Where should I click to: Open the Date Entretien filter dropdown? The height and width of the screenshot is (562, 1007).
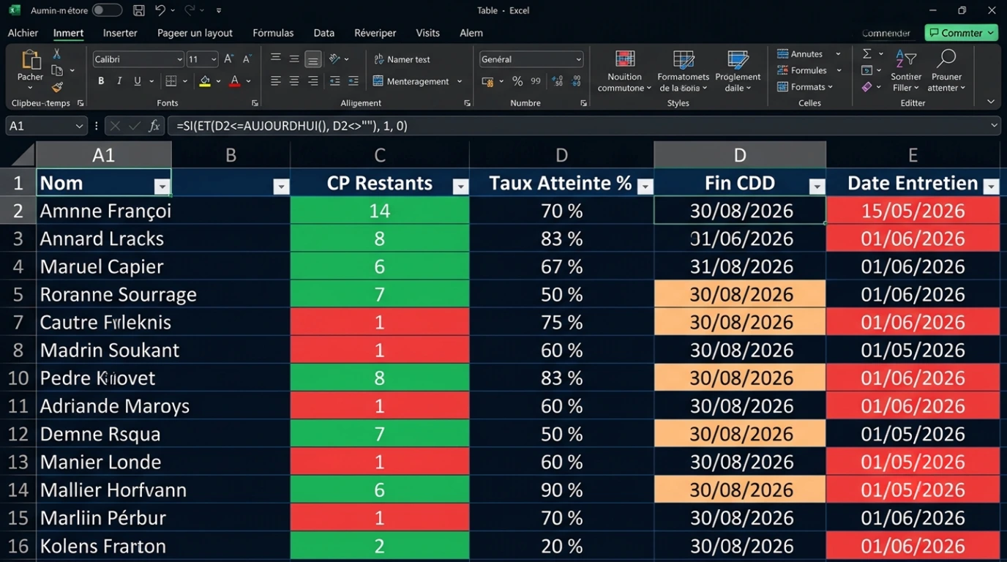coord(991,187)
